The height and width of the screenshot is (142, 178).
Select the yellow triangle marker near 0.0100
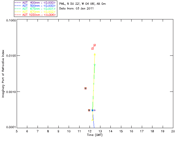pos(95,54)
